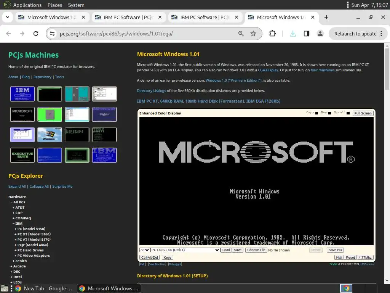Click the browser forward arrow

22,34
